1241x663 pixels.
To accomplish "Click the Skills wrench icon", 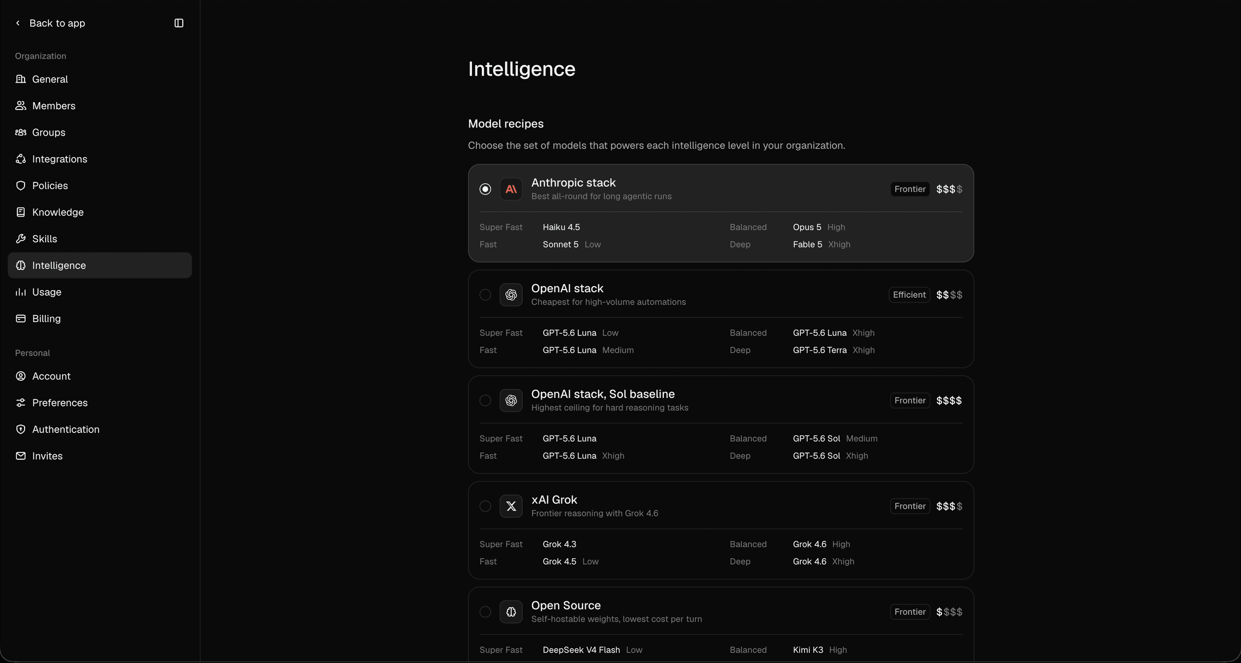I will (21, 239).
